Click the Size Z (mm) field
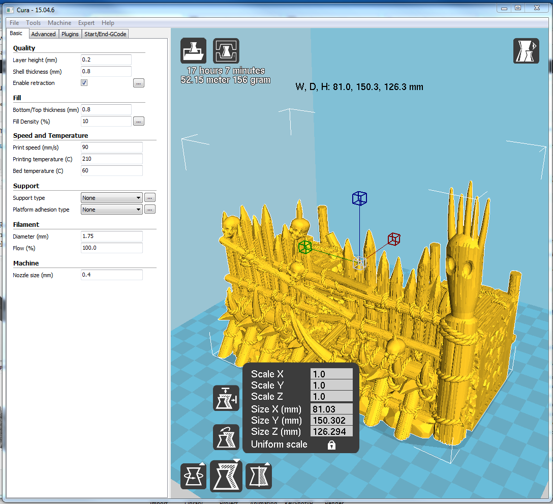The width and height of the screenshot is (553, 504). pos(331,432)
